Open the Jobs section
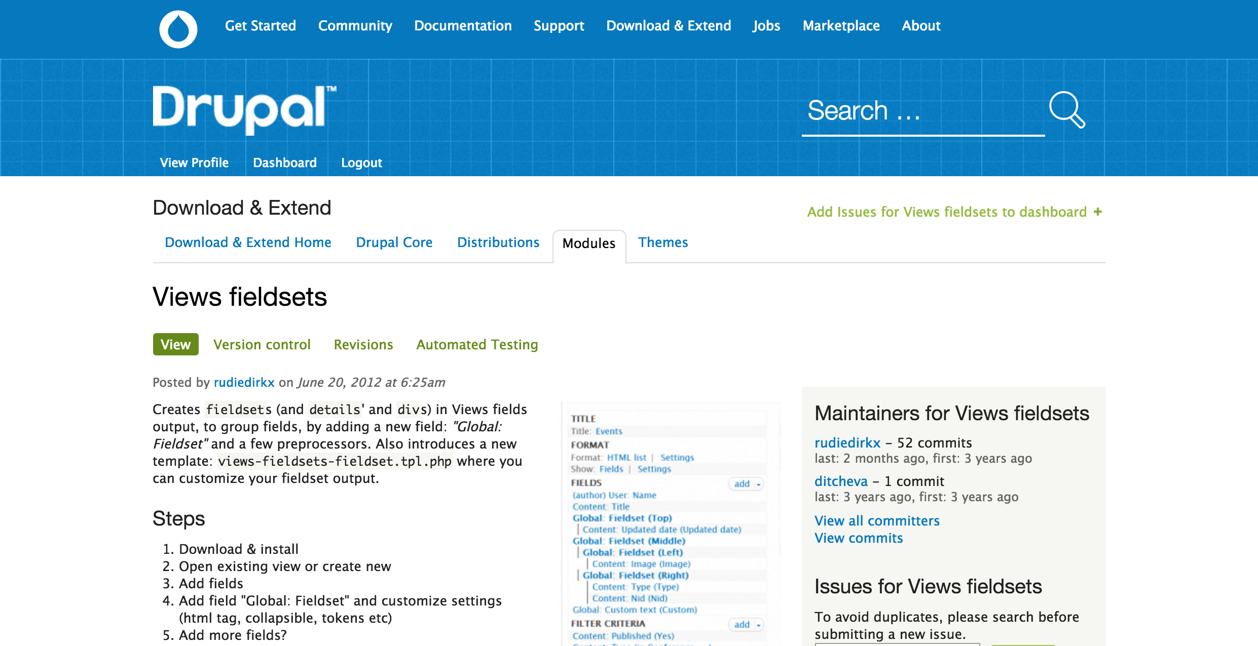Screen dimensions: 1258x646 point(766,26)
